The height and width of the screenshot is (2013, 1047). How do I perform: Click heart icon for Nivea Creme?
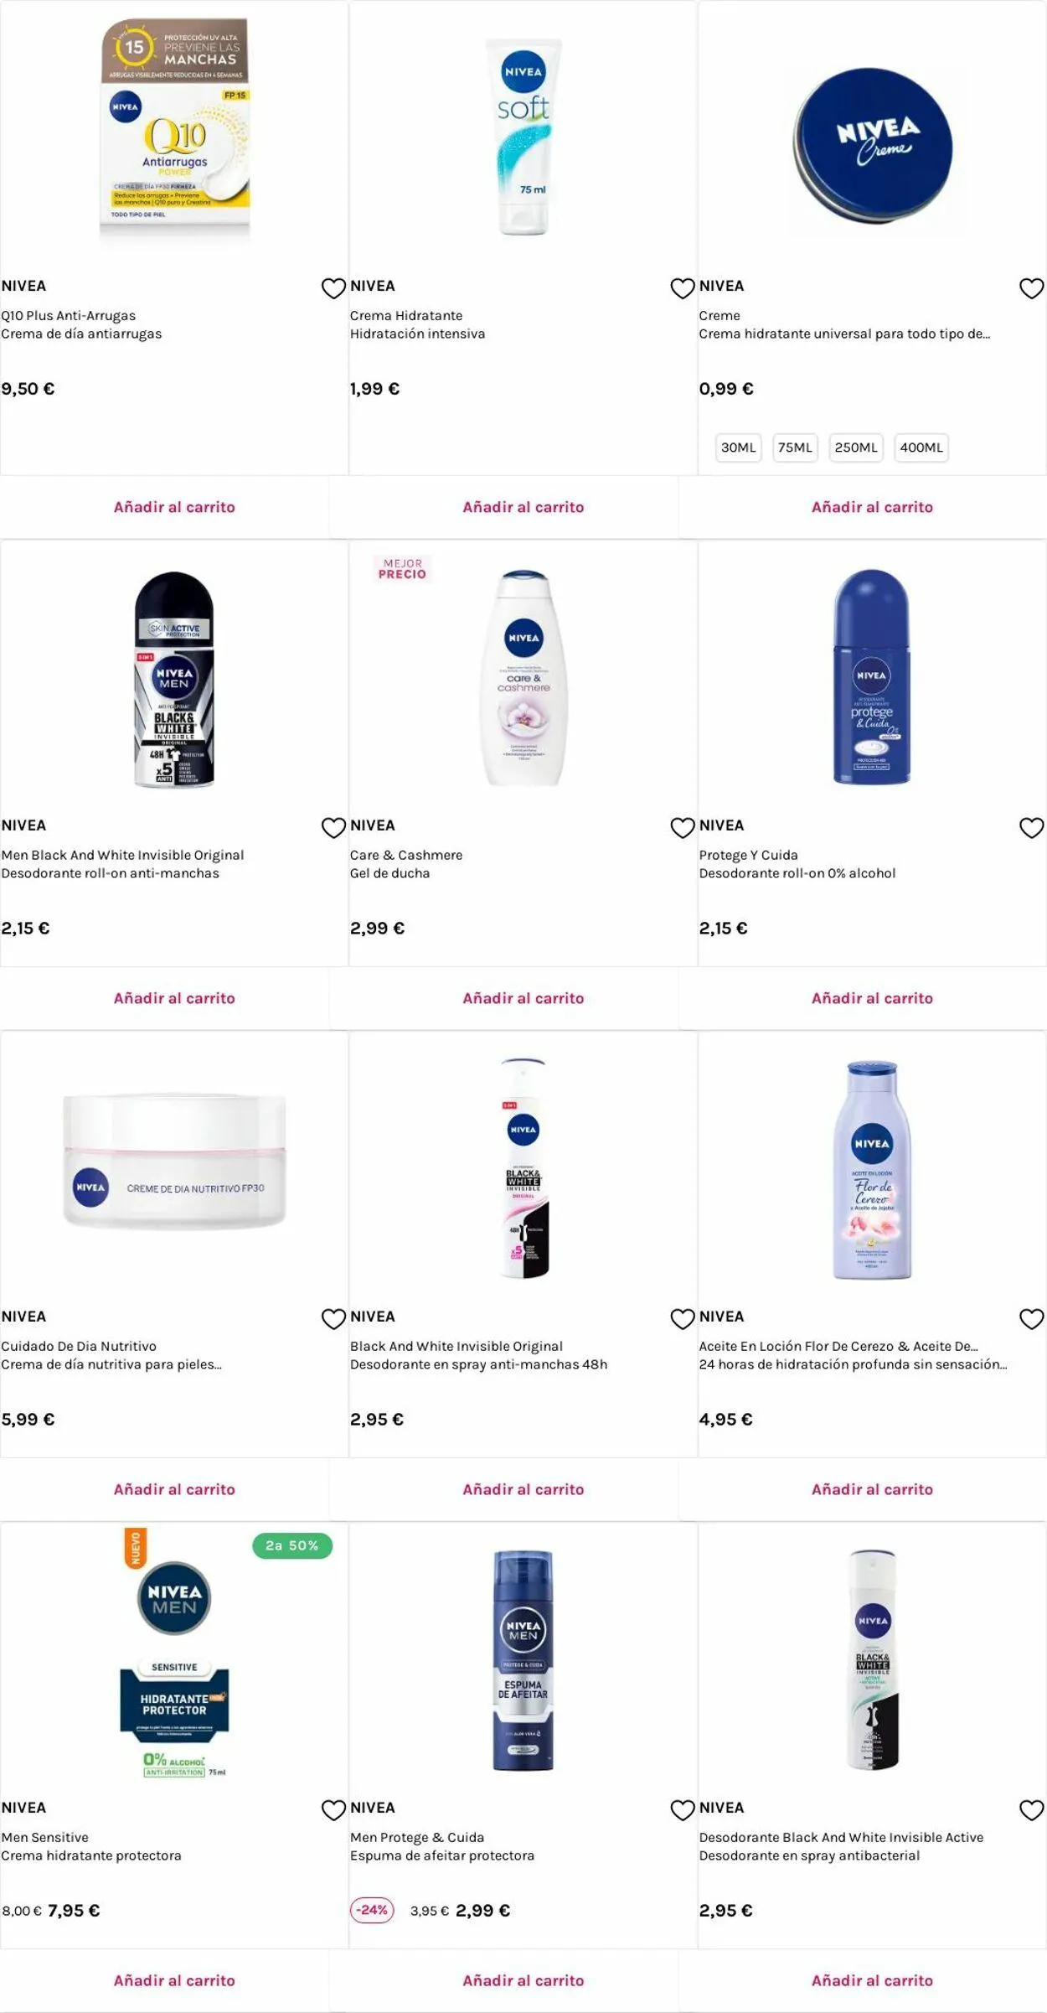pyautogui.click(x=1031, y=288)
